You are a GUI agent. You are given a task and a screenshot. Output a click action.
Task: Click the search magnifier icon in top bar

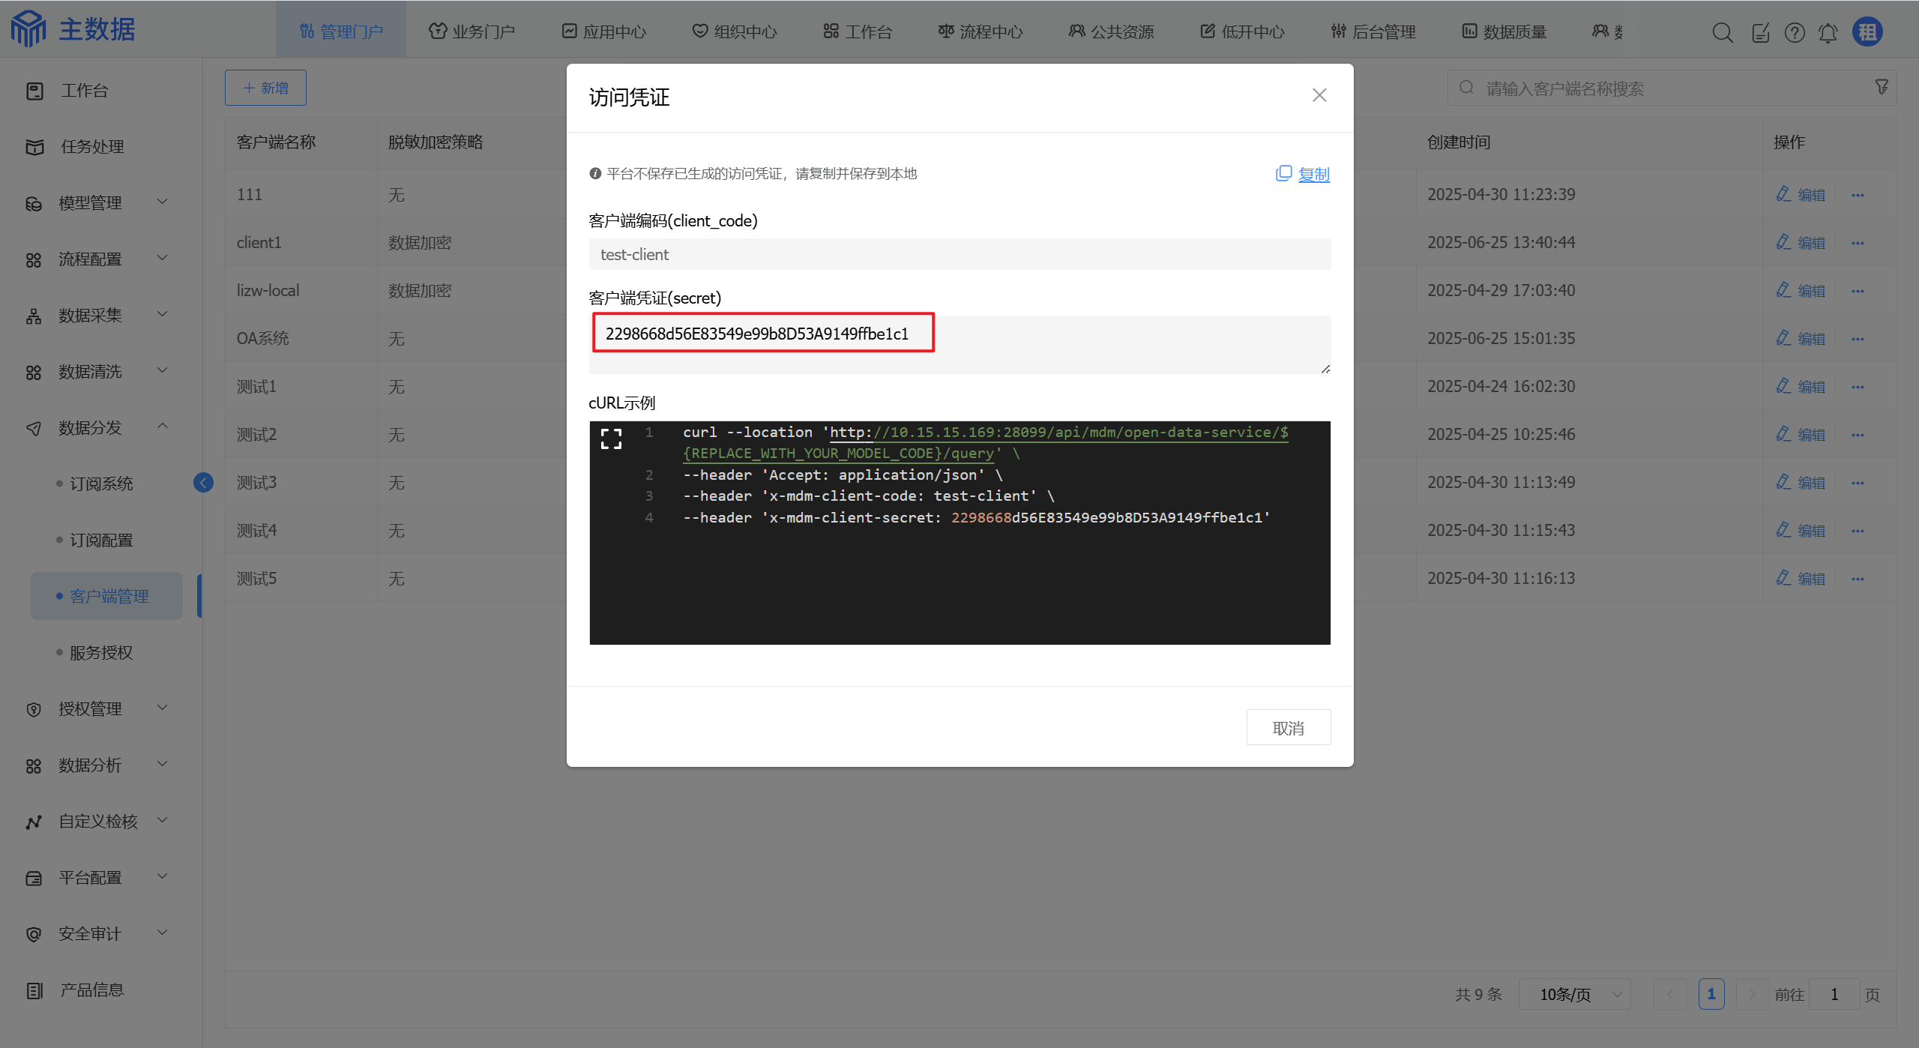click(x=1722, y=32)
